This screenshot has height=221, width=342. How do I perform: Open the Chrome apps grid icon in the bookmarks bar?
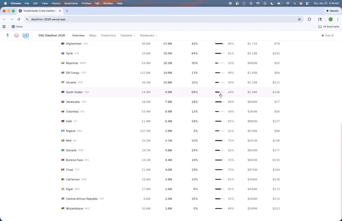point(4,27)
